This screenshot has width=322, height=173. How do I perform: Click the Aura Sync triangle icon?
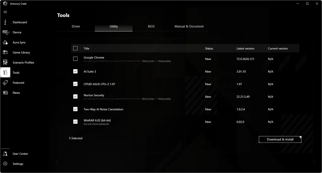(5, 42)
